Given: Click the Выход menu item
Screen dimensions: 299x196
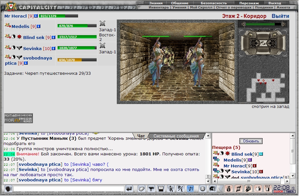Looking at the screenshot, I should pos(275,3).
